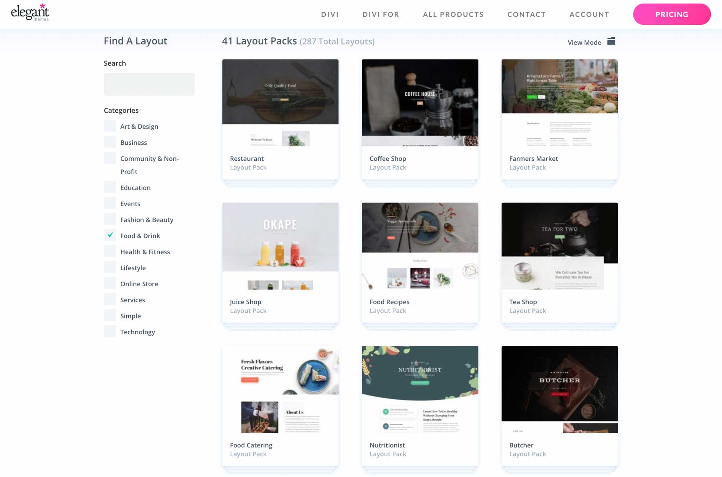
Task: Toggle the Education category filter
Action: point(110,187)
